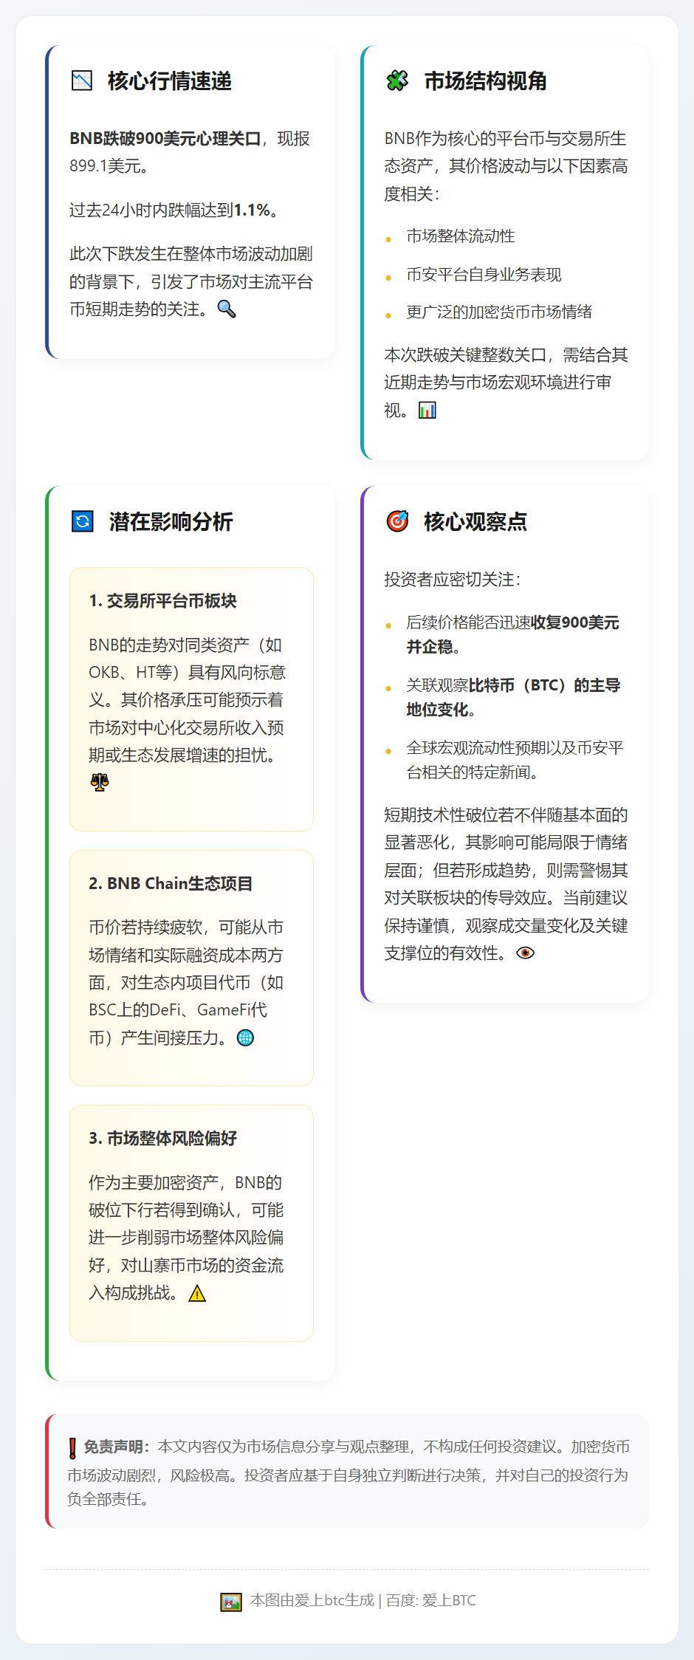The height and width of the screenshot is (1660, 694).
Task: Click the globe emoji in BNB Chain card
Action: [x=245, y=1037]
